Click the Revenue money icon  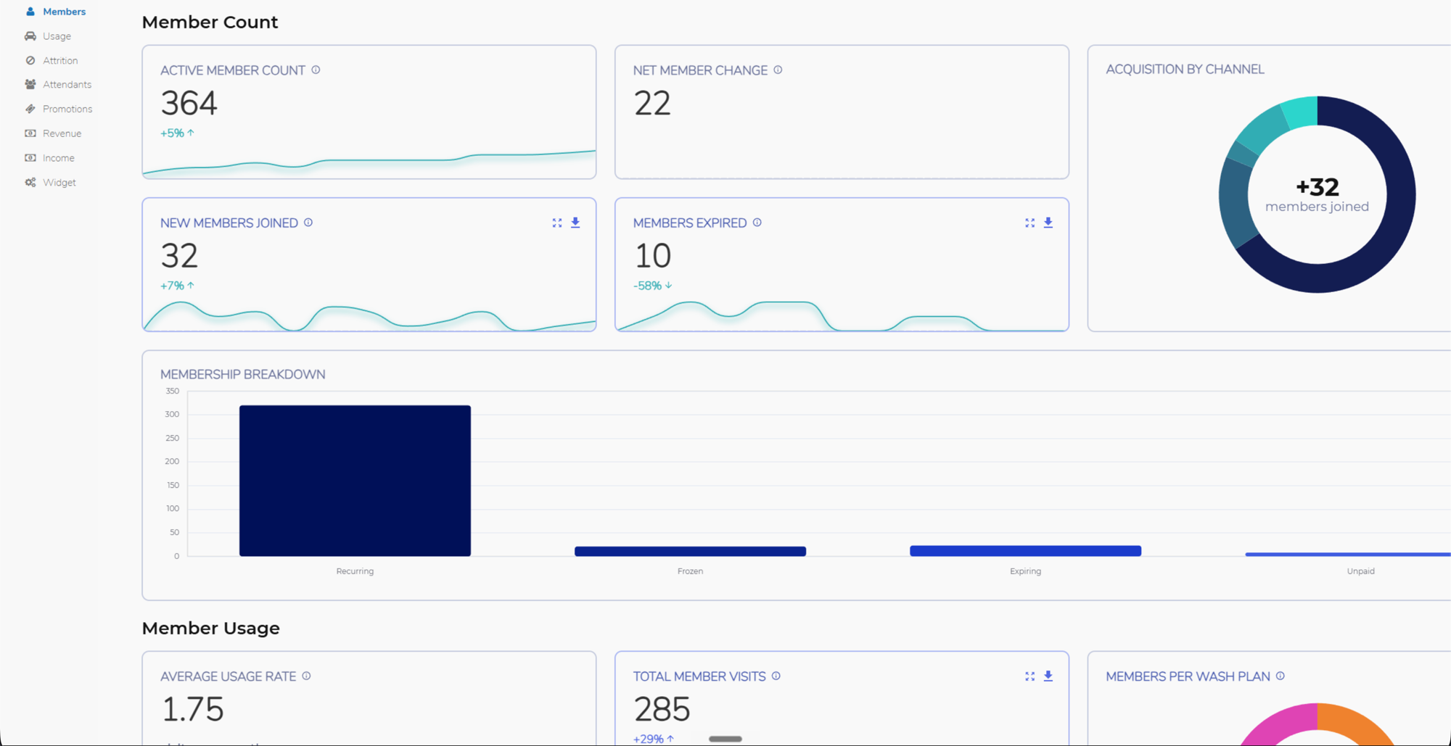30,133
